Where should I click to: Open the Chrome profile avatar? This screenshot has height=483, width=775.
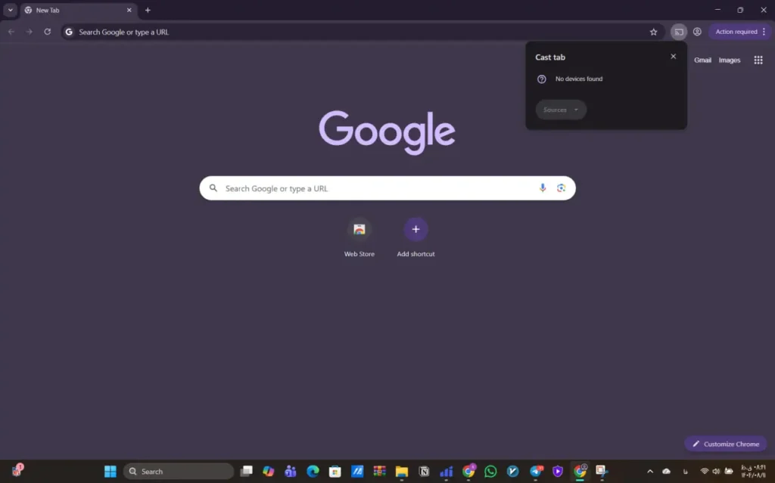[697, 32]
